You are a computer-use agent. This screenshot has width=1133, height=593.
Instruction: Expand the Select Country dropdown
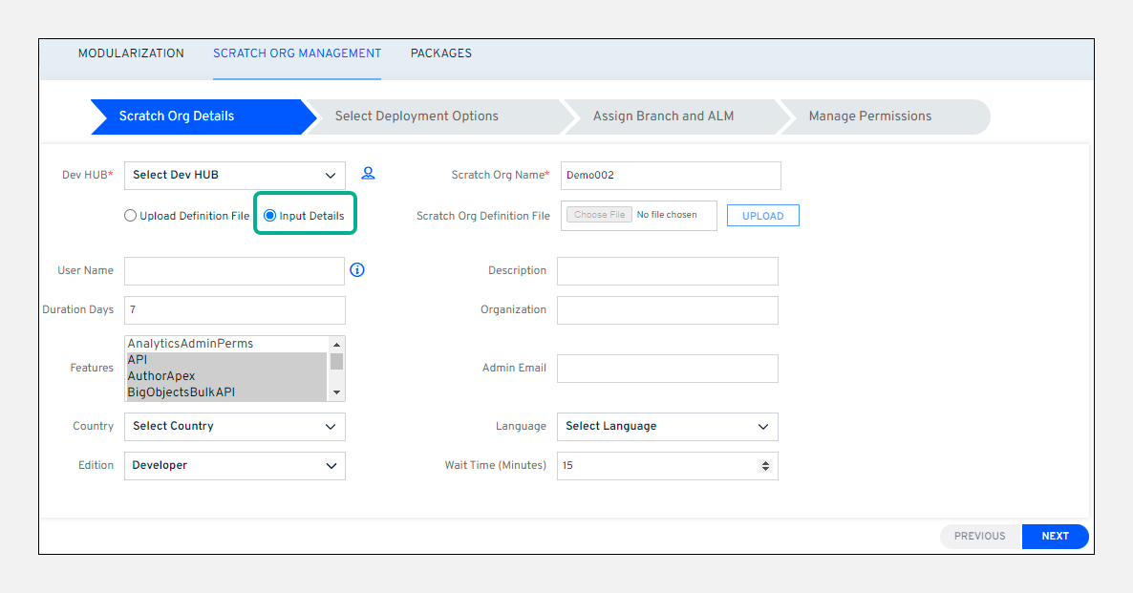(x=234, y=426)
